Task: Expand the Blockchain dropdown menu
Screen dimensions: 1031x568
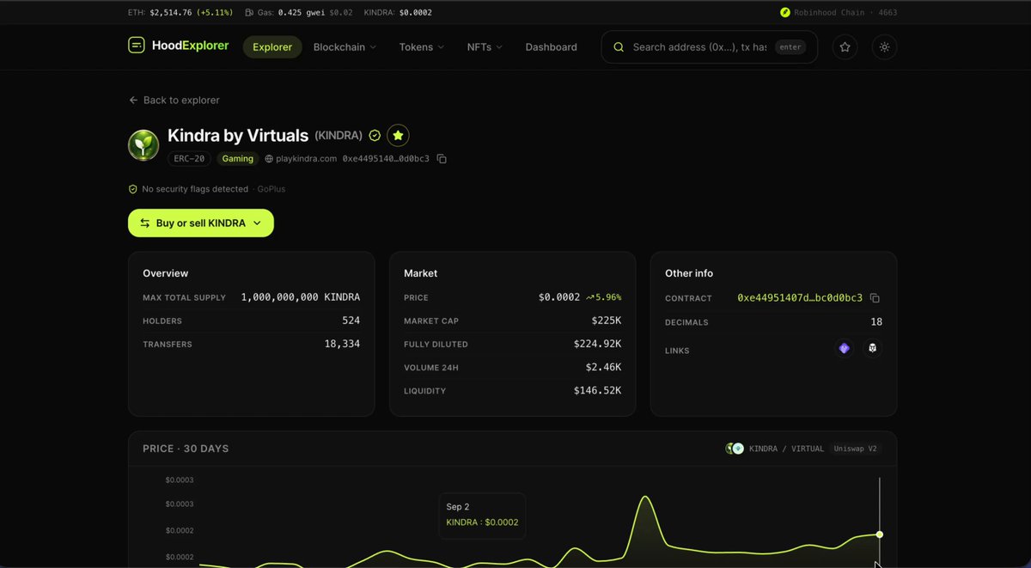Action: pos(345,47)
